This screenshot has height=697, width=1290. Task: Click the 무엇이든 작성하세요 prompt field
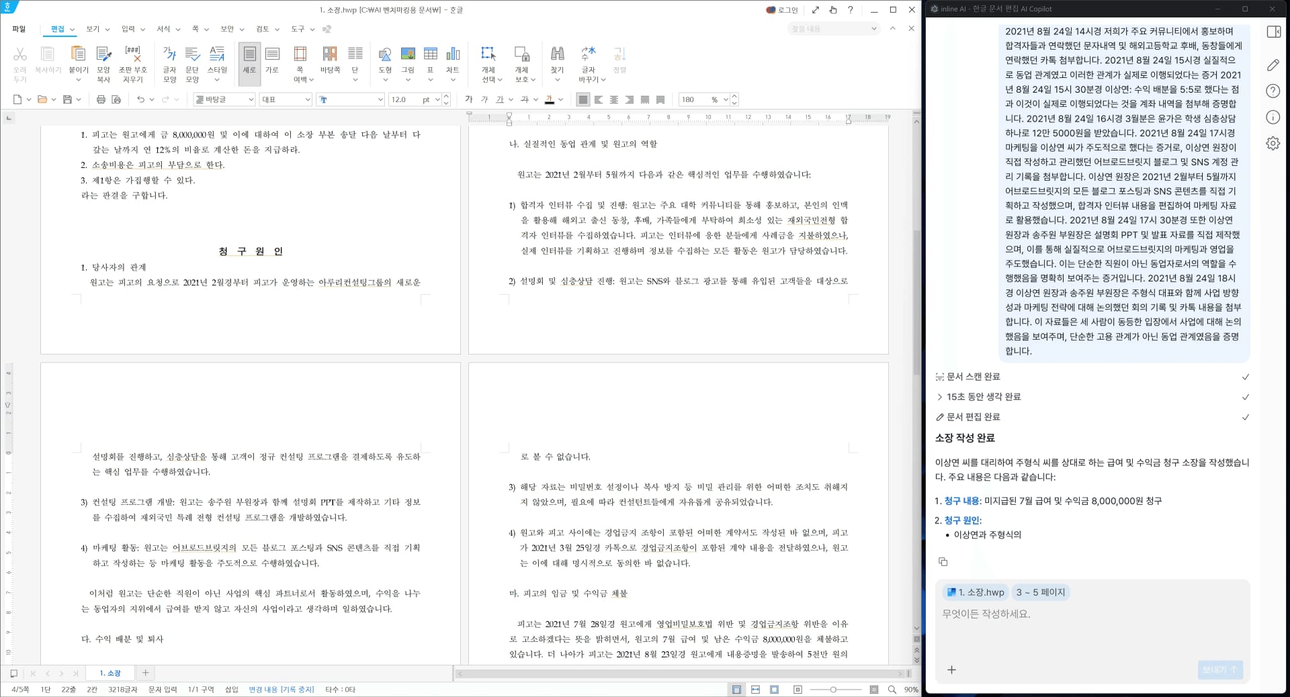point(1092,614)
